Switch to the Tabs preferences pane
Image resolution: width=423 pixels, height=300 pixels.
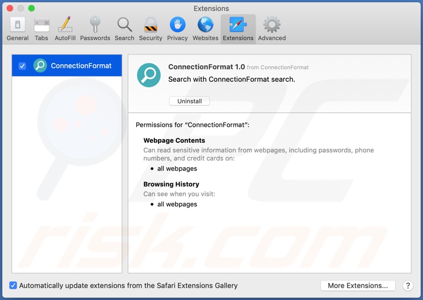[x=41, y=29]
